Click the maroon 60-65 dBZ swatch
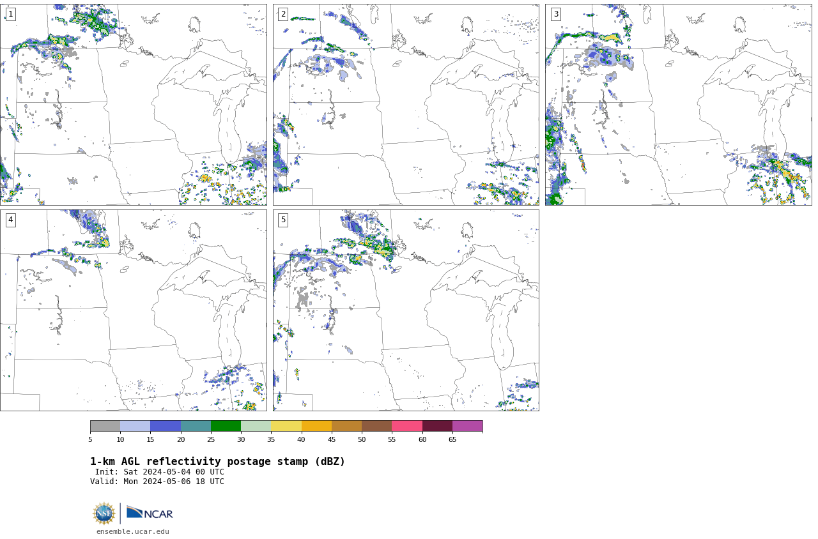Image resolution: width=818 pixels, height=539 pixels. coord(437,426)
